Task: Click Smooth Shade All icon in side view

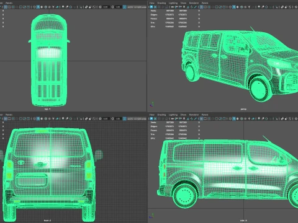Action: 234,119
